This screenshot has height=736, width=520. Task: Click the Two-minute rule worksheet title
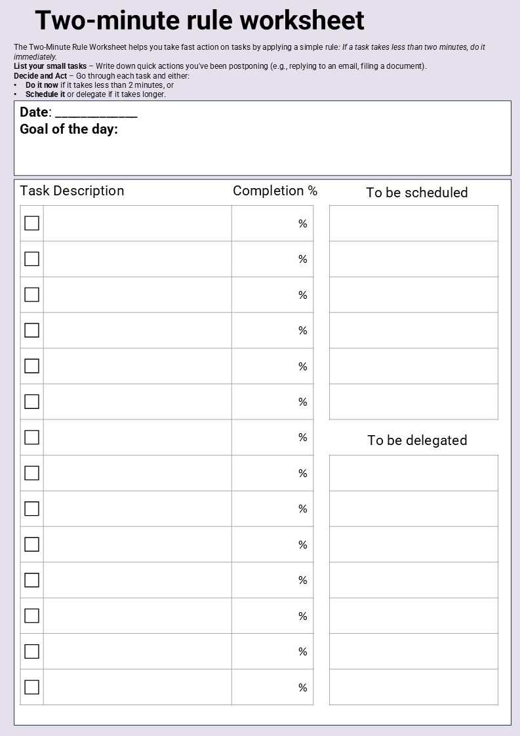[x=199, y=20]
